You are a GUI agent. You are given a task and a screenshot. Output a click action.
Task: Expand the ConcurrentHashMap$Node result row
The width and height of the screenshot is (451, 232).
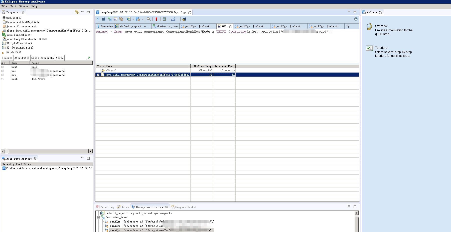tap(98, 75)
